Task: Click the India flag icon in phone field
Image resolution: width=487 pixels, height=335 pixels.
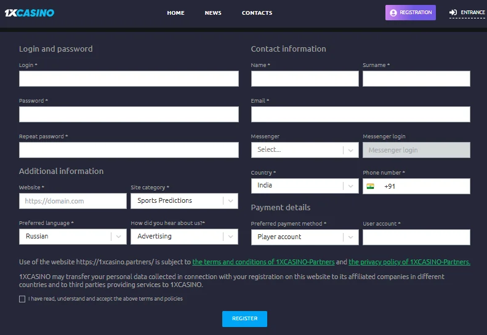Action: pyautogui.click(x=370, y=186)
